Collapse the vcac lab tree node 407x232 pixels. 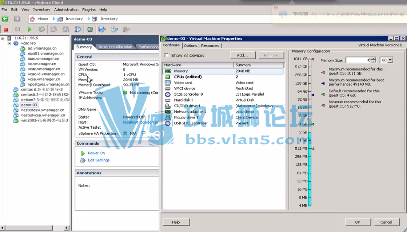click(9, 43)
